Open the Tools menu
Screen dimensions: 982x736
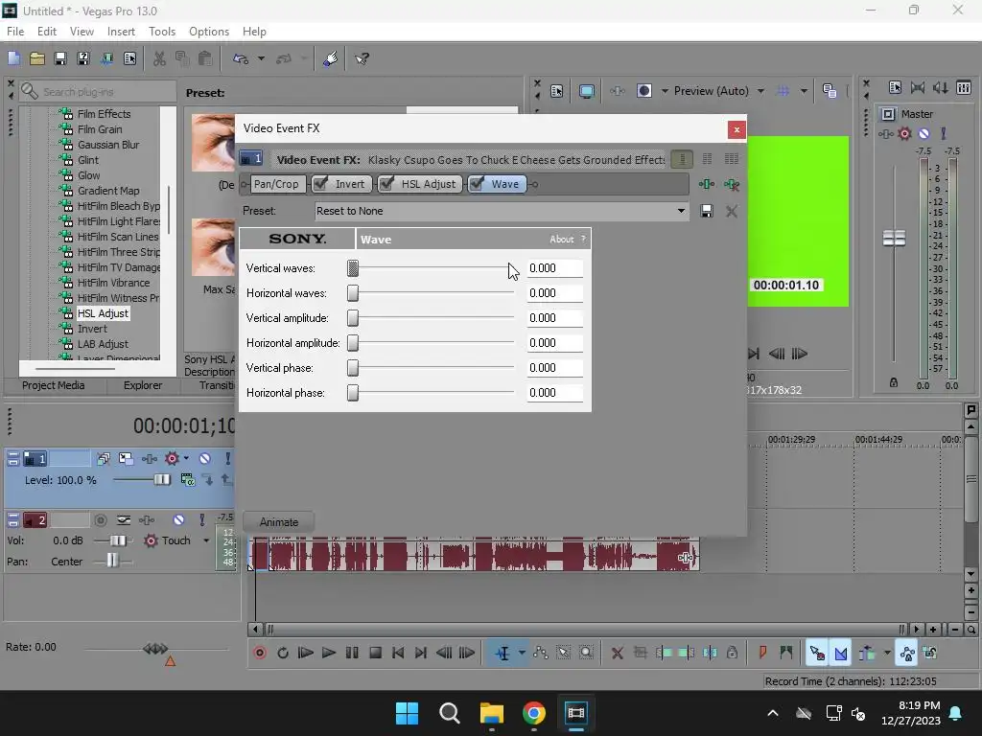tap(161, 32)
